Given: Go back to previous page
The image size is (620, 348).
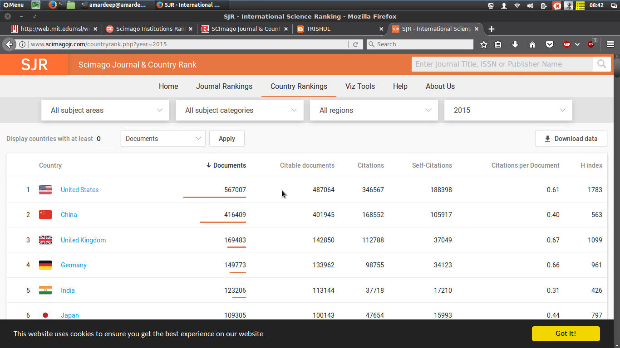Looking at the screenshot, I should point(9,44).
